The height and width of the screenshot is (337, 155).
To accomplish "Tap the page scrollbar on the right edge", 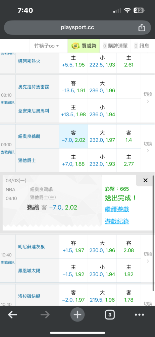I will tap(153, 233).
